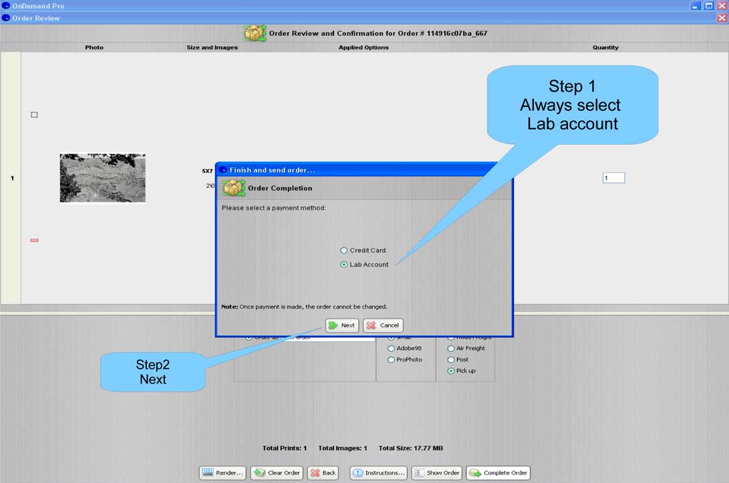Click the quantity field for photo 1
The height and width of the screenshot is (483, 729).
click(613, 178)
